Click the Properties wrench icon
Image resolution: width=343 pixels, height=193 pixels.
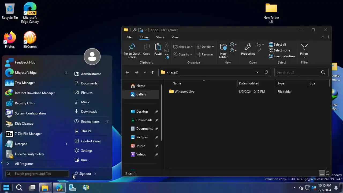coord(248,47)
